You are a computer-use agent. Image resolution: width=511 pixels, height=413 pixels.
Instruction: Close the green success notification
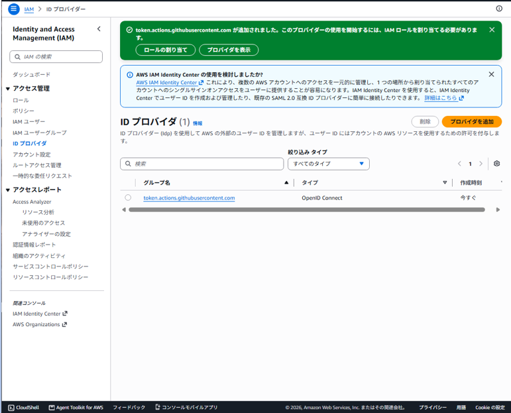click(492, 30)
